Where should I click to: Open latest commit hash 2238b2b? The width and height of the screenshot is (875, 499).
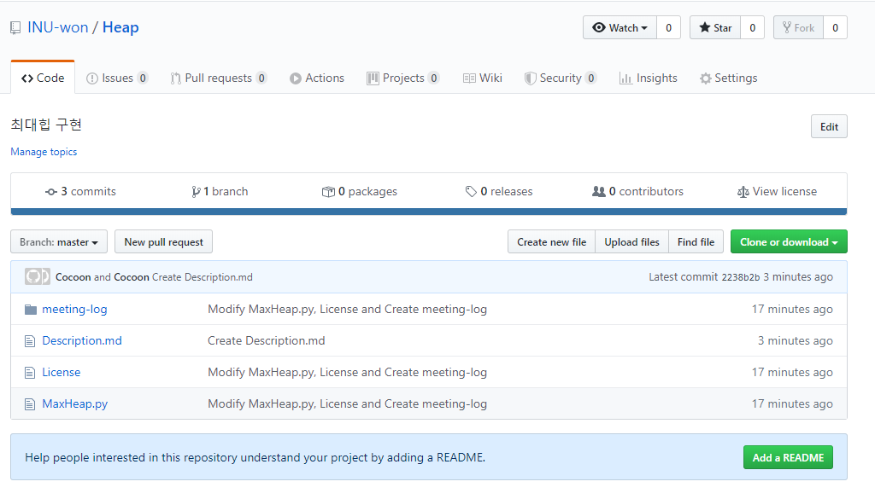coord(741,277)
